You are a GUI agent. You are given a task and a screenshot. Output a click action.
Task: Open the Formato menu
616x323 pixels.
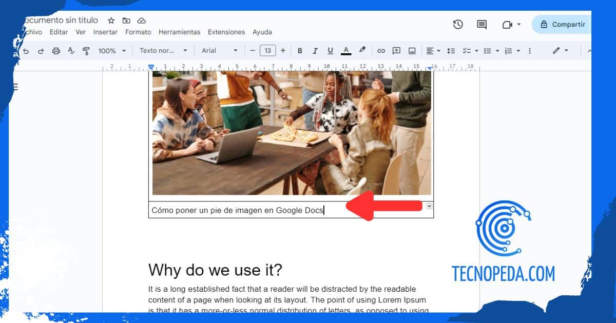138,32
